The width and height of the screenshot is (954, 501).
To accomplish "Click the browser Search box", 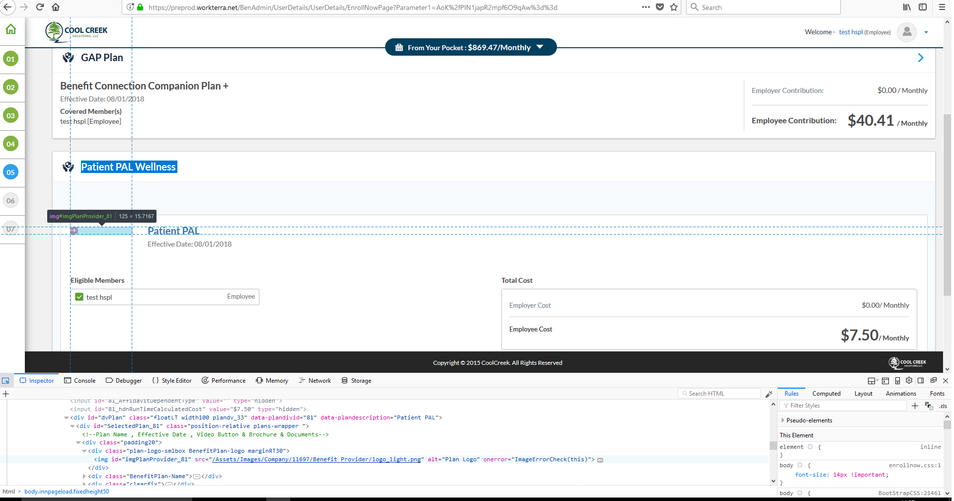I will (x=763, y=7).
